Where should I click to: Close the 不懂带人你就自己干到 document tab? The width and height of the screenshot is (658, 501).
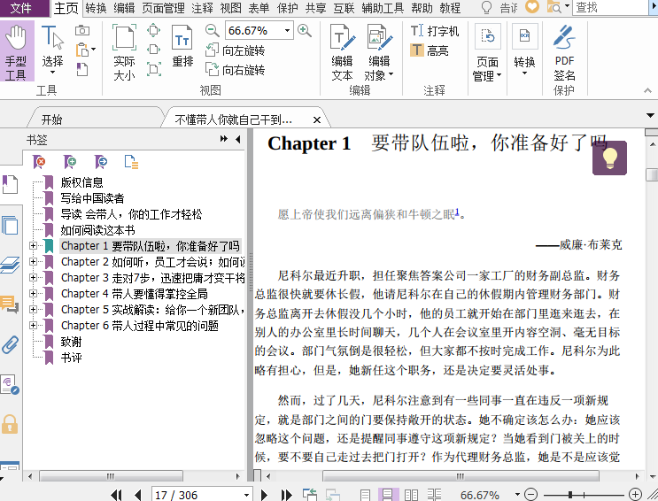click(x=317, y=120)
